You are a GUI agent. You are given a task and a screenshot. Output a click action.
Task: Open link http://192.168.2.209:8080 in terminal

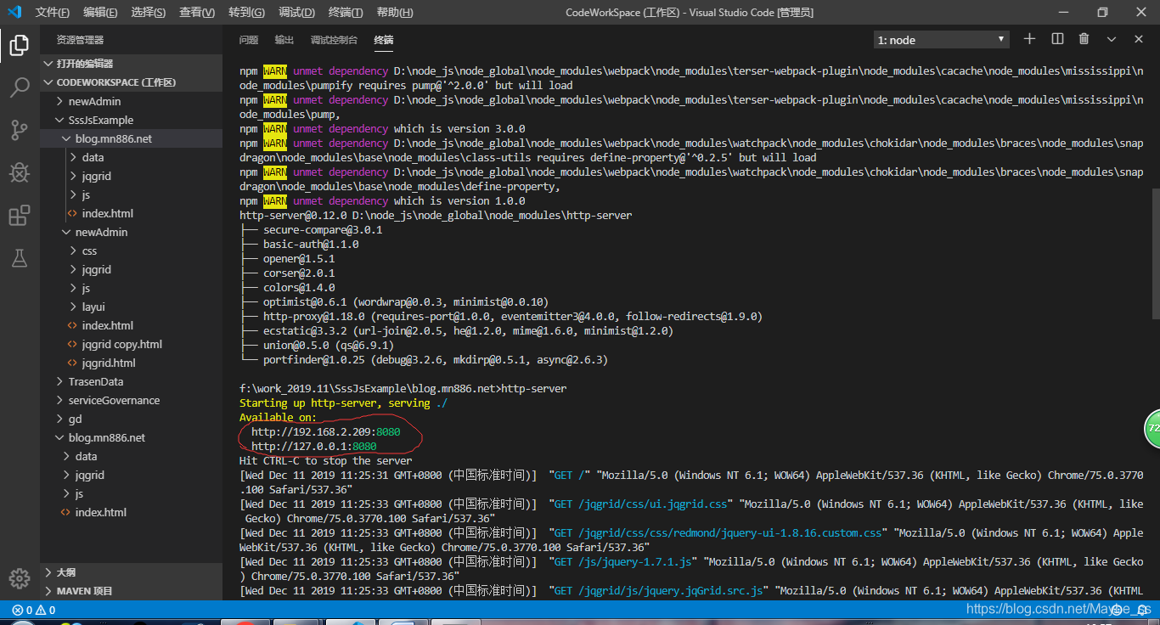pos(326,432)
